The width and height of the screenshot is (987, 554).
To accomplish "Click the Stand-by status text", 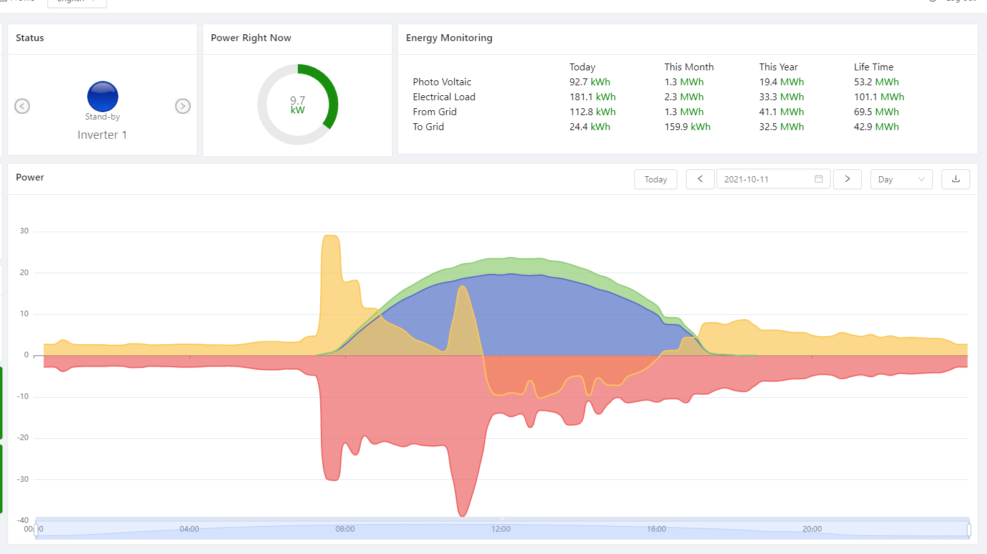I will coord(102,117).
